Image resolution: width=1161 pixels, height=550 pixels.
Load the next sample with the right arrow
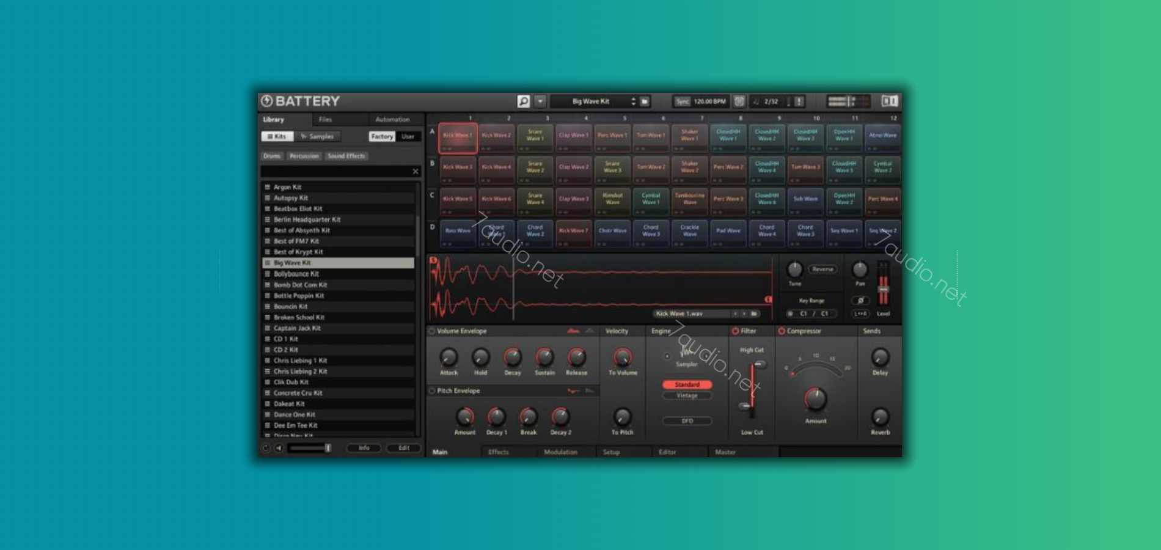(x=744, y=313)
